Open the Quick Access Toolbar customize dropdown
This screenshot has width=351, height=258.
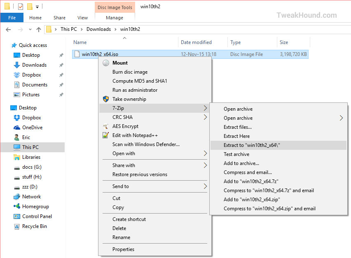[37, 7]
